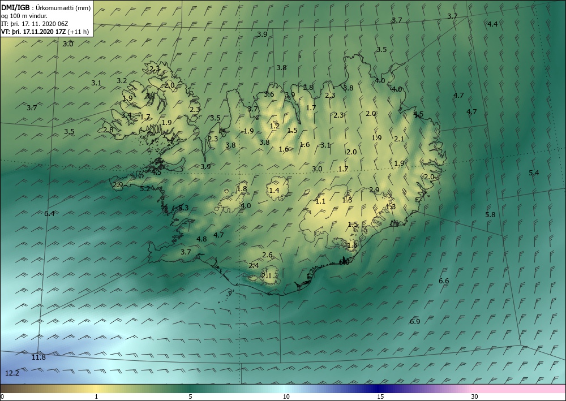Click the 4.4 value on the map
The image size is (566, 401).
[493, 24]
